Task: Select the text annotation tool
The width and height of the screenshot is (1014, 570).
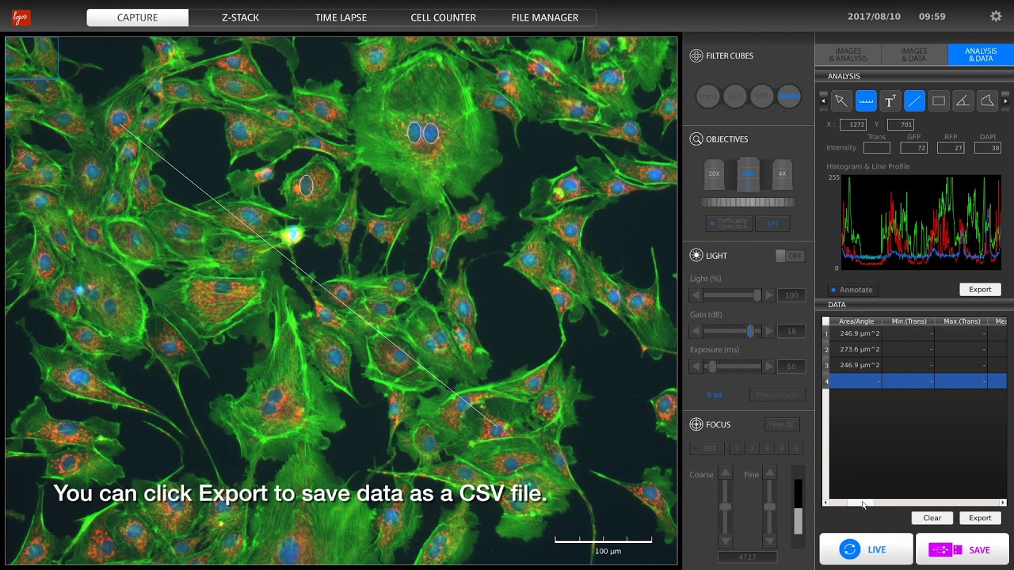Action: click(890, 101)
